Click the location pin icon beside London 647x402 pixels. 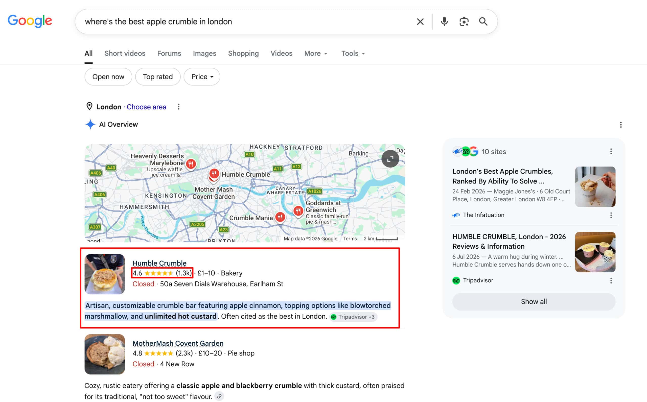pyautogui.click(x=89, y=106)
